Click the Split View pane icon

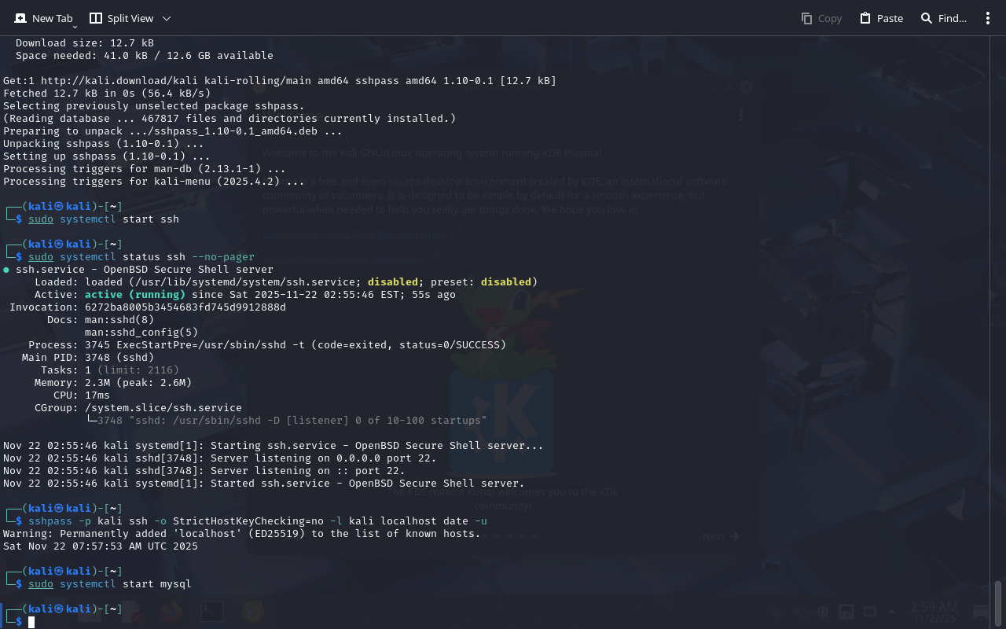click(x=96, y=18)
